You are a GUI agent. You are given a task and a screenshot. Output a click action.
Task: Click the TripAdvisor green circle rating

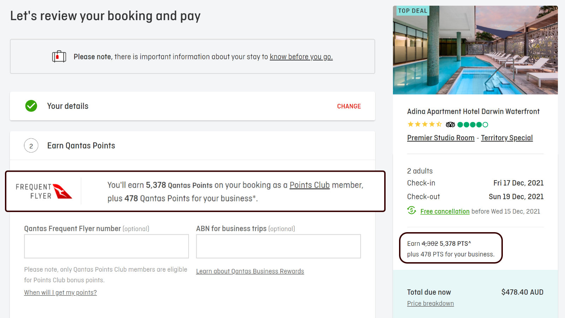472,124
